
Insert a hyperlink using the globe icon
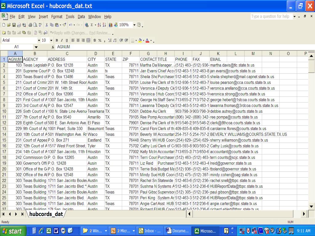(87, 25)
